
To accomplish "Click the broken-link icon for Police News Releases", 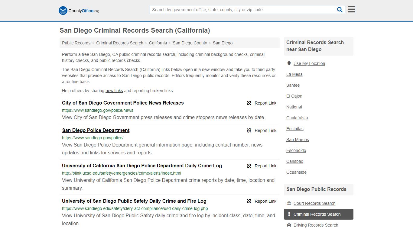I will click(249, 103).
